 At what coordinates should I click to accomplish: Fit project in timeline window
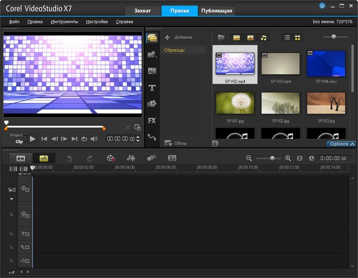pyautogui.click(x=300, y=158)
